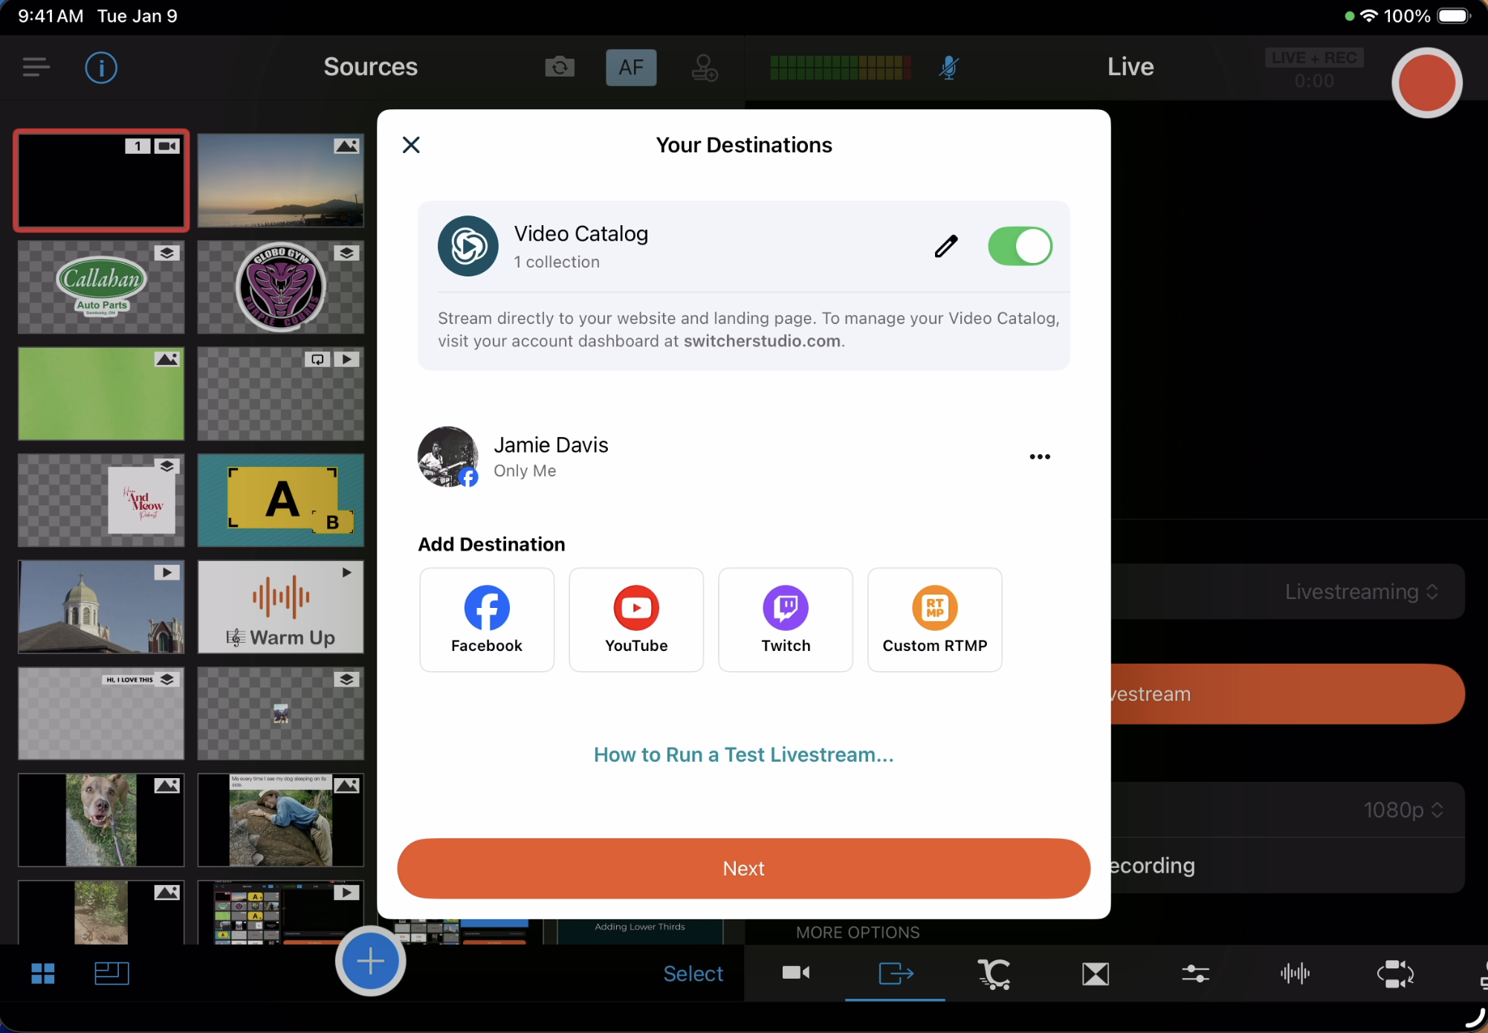
Task: Open the three-dot menu for Jamie Davis
Action: point(1039,456)
